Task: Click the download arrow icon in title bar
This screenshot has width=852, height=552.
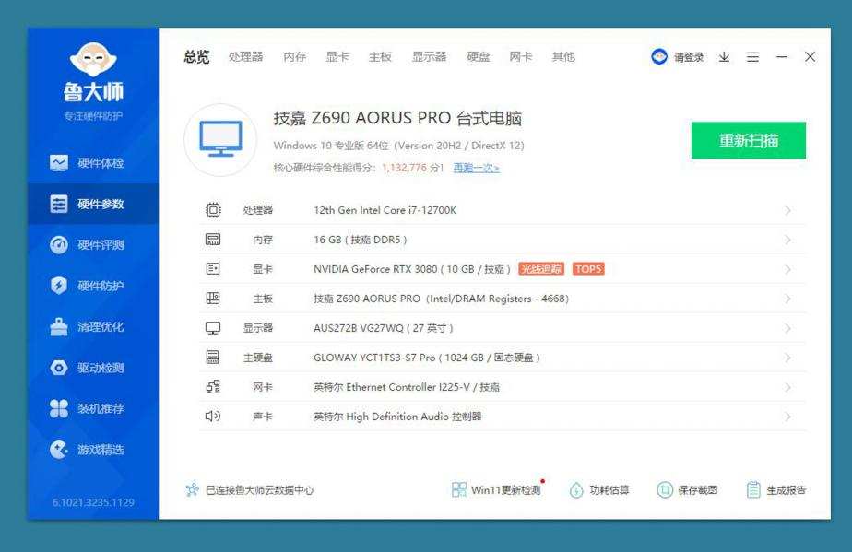Action: (x=724, y=57)
